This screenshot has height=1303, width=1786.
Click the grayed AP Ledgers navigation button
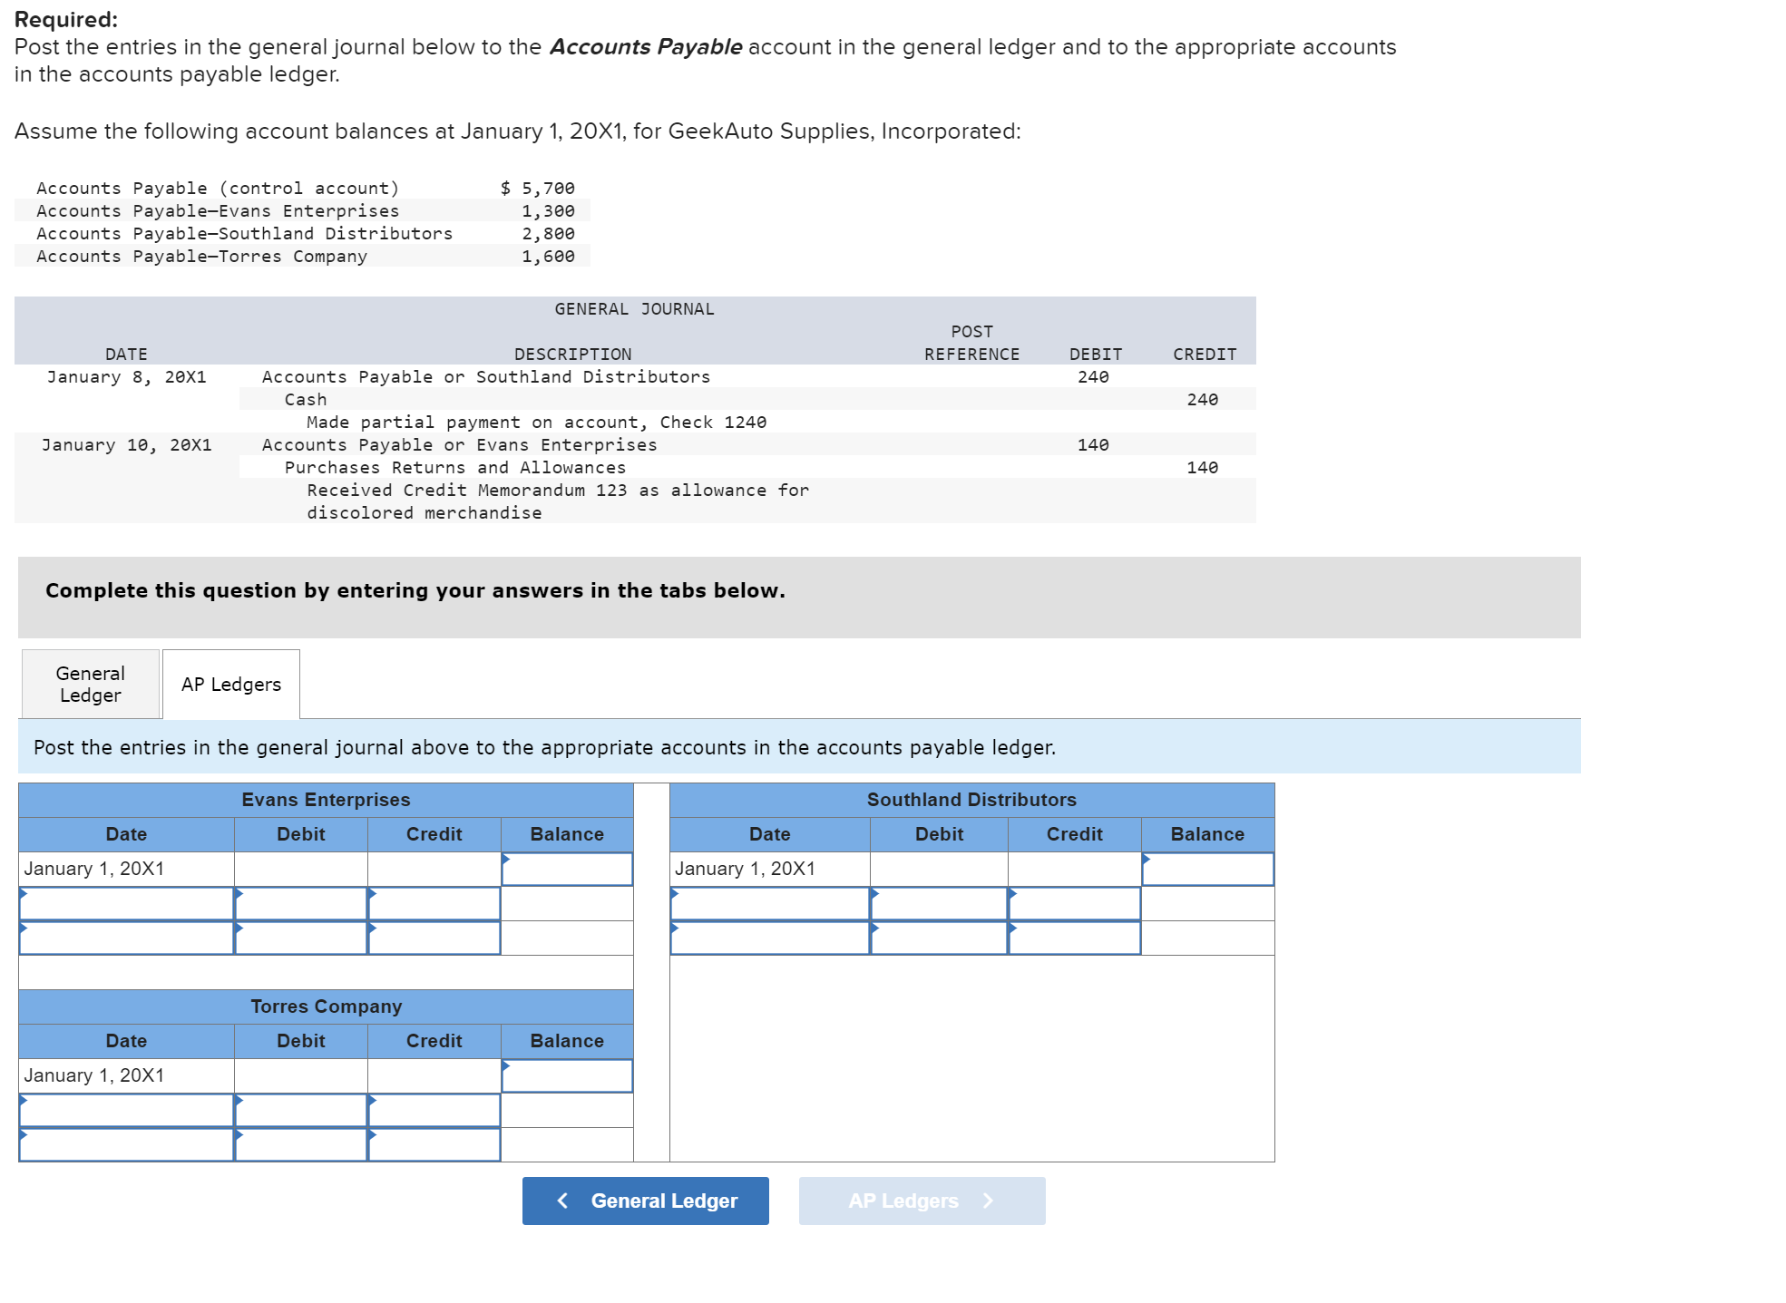point(922,1200)
